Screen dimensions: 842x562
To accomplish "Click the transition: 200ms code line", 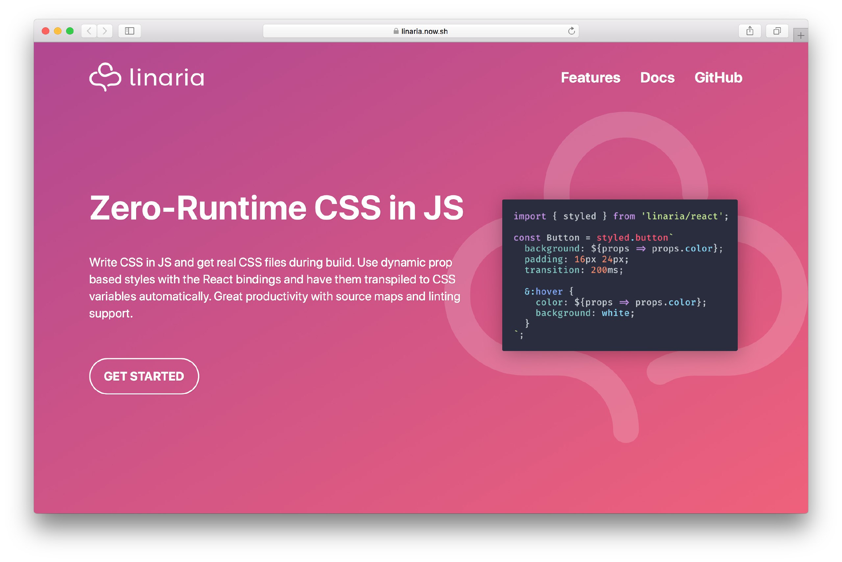I will point(574,270).
